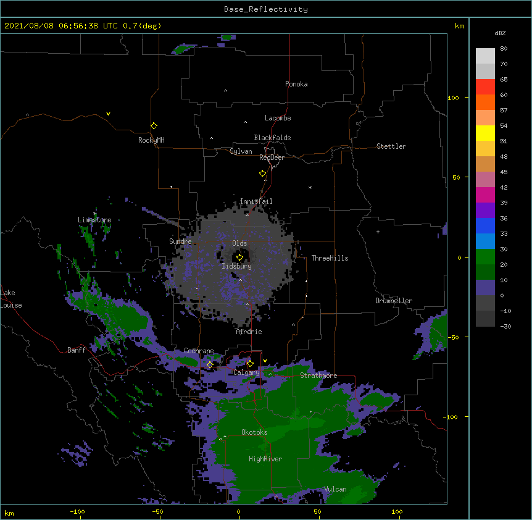Viewport: 532px width, 520px height.
Task: Click the Okotoks city label
Action: [254, 432]
